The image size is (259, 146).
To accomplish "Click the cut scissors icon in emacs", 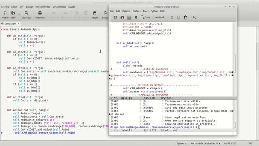I will (x=172, y=17).
